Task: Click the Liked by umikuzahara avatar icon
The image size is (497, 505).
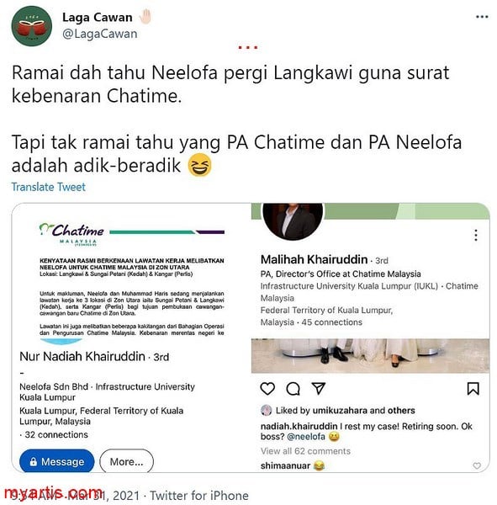Action: 267,411
